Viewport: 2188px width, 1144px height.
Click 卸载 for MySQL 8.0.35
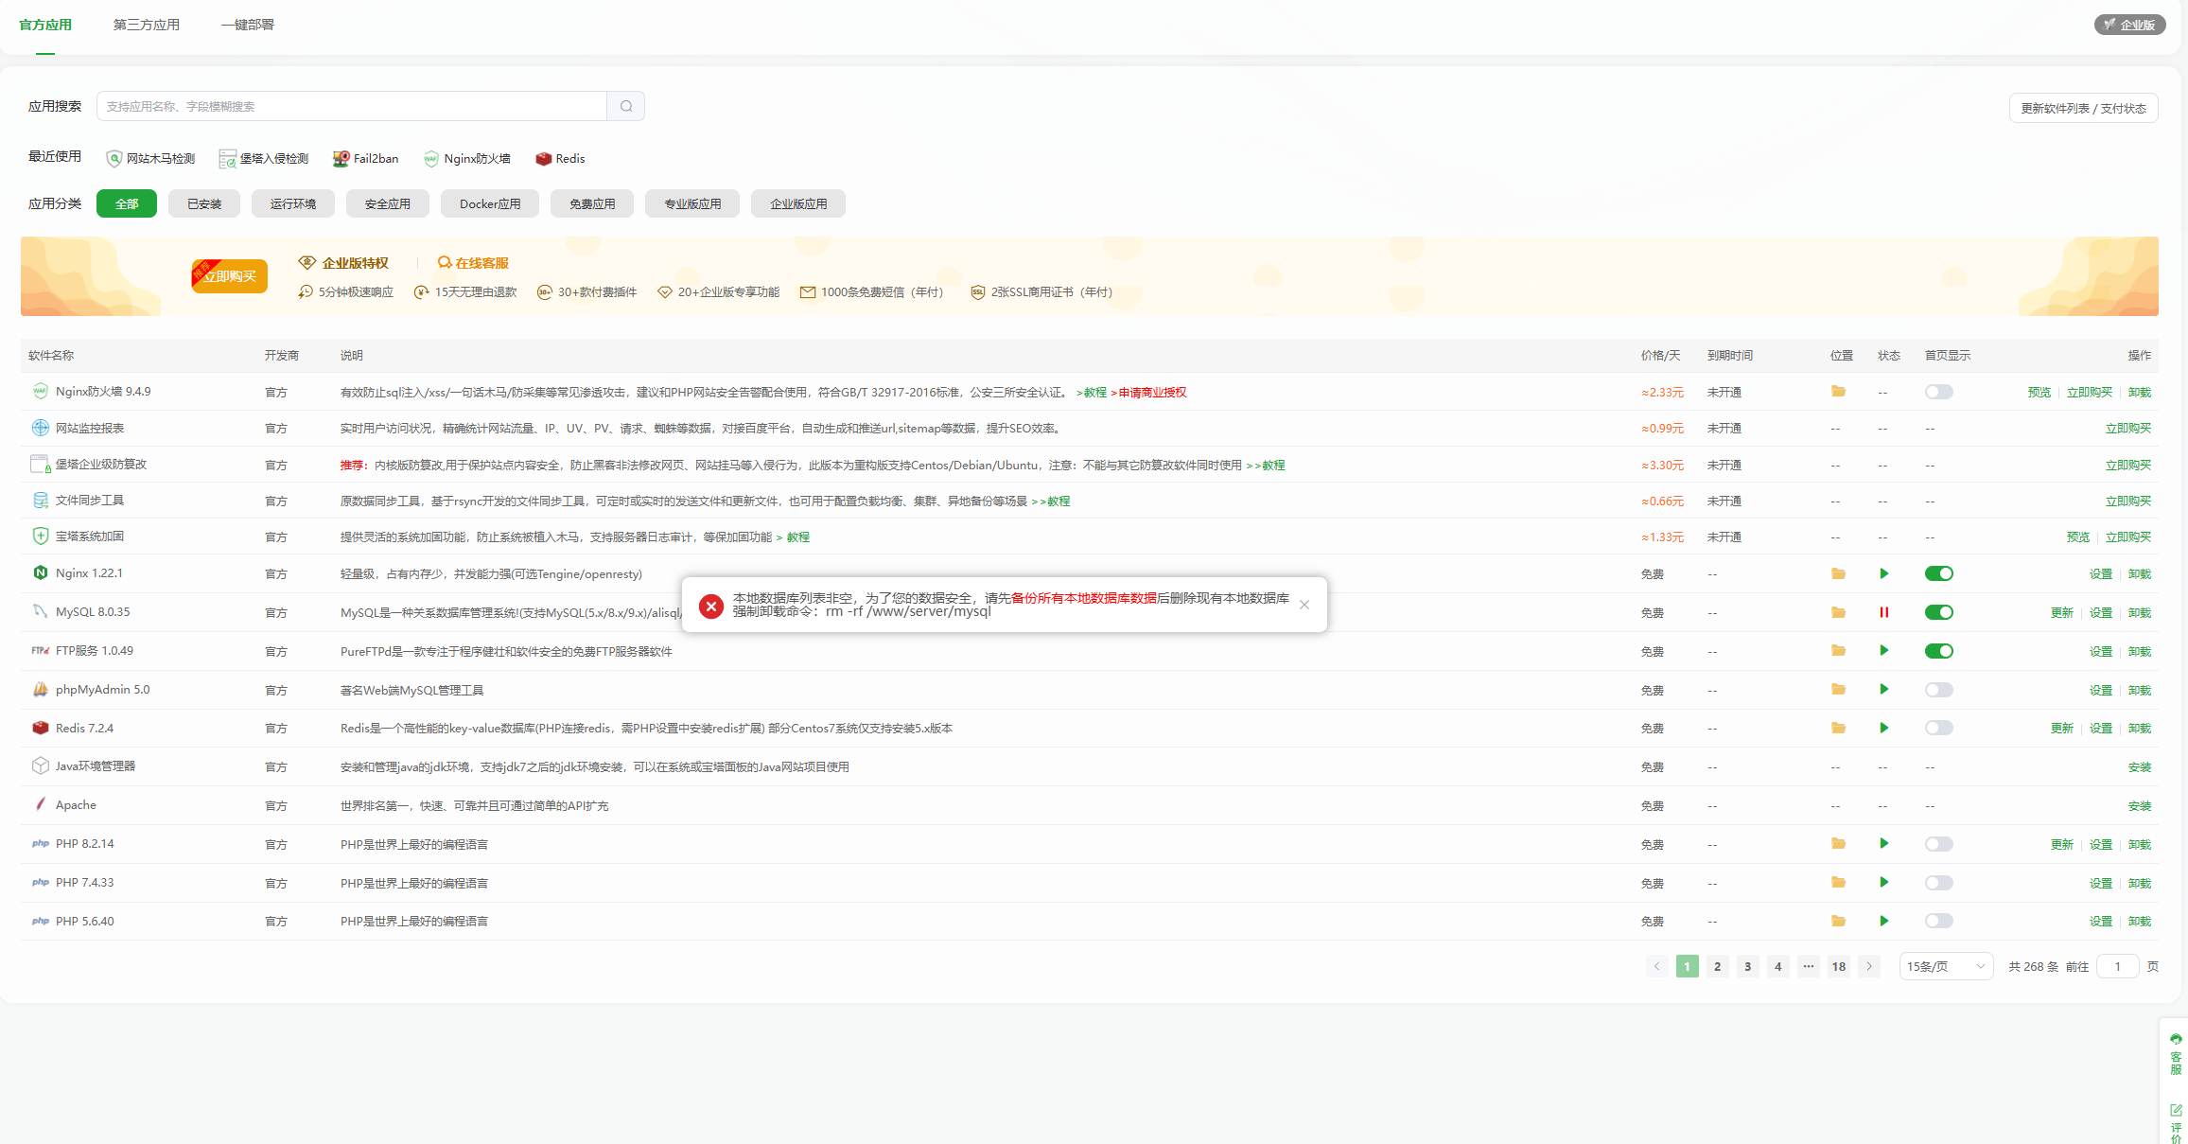click(2140, 613)
